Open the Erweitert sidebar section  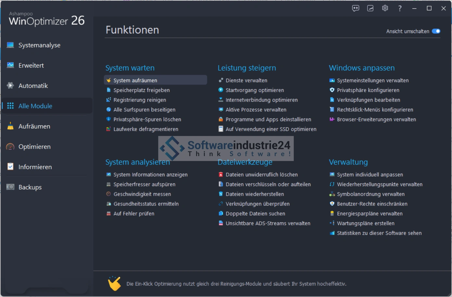coord(31,66)
